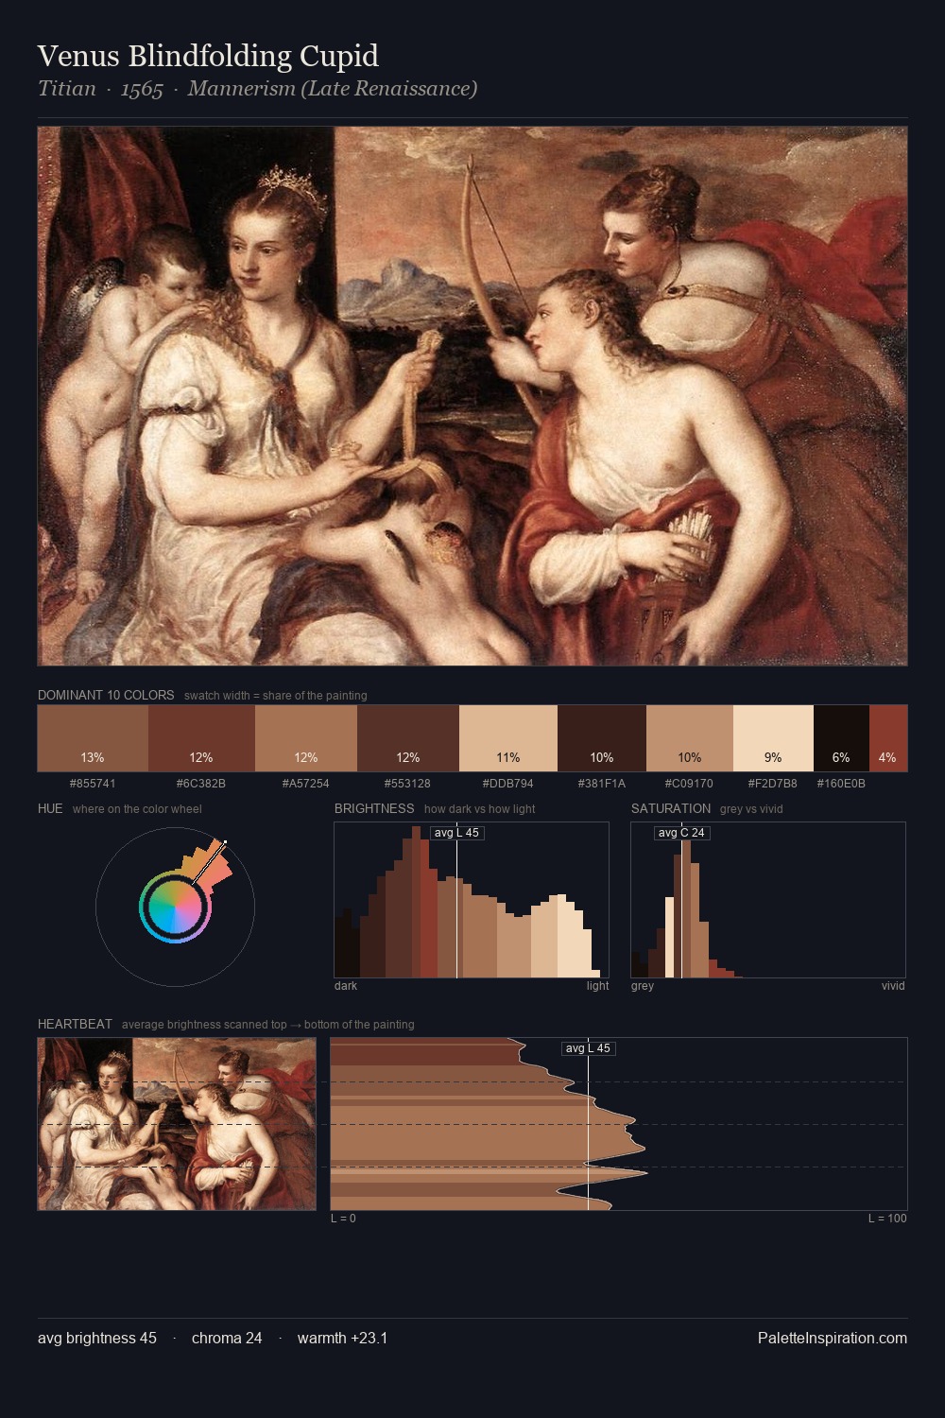
Task: Select the hex label #A57254
Action: coord(306,784)
